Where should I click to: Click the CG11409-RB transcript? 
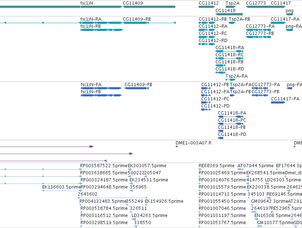(x=149, y=23)
